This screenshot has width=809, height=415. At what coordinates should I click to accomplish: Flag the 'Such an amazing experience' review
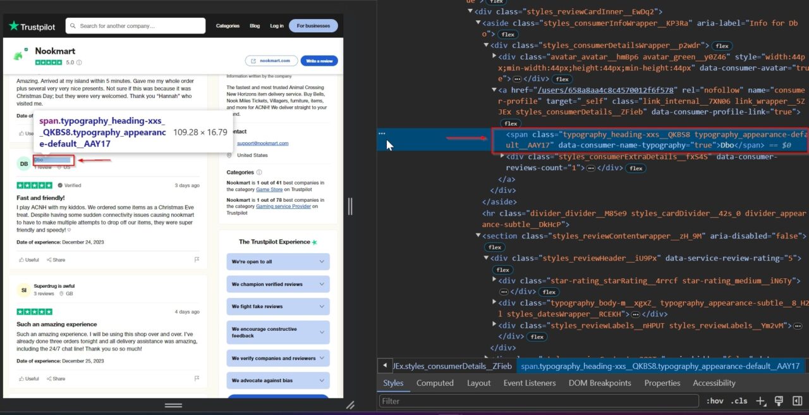(197, 378)
